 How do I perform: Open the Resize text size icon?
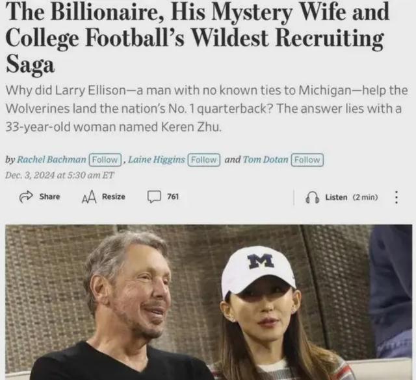(x=88, y=197)
